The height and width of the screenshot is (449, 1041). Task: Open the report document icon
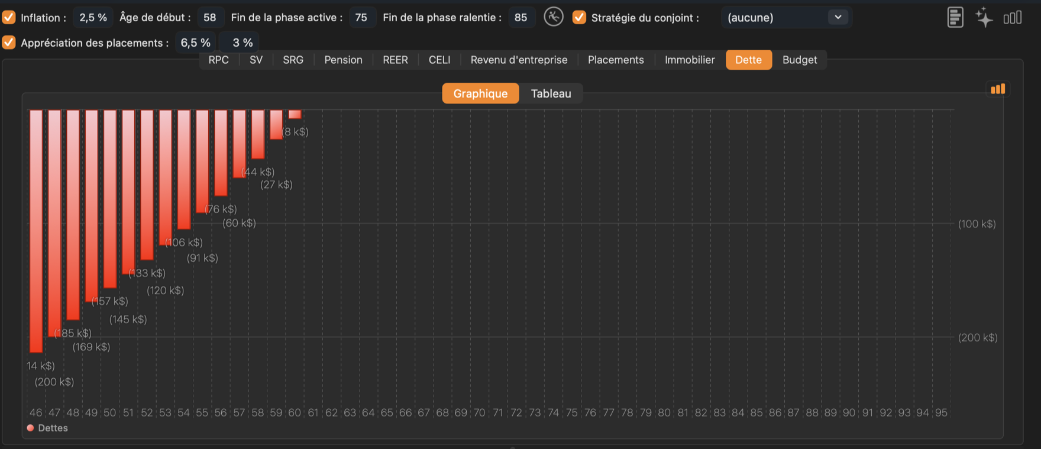(955, 17)
